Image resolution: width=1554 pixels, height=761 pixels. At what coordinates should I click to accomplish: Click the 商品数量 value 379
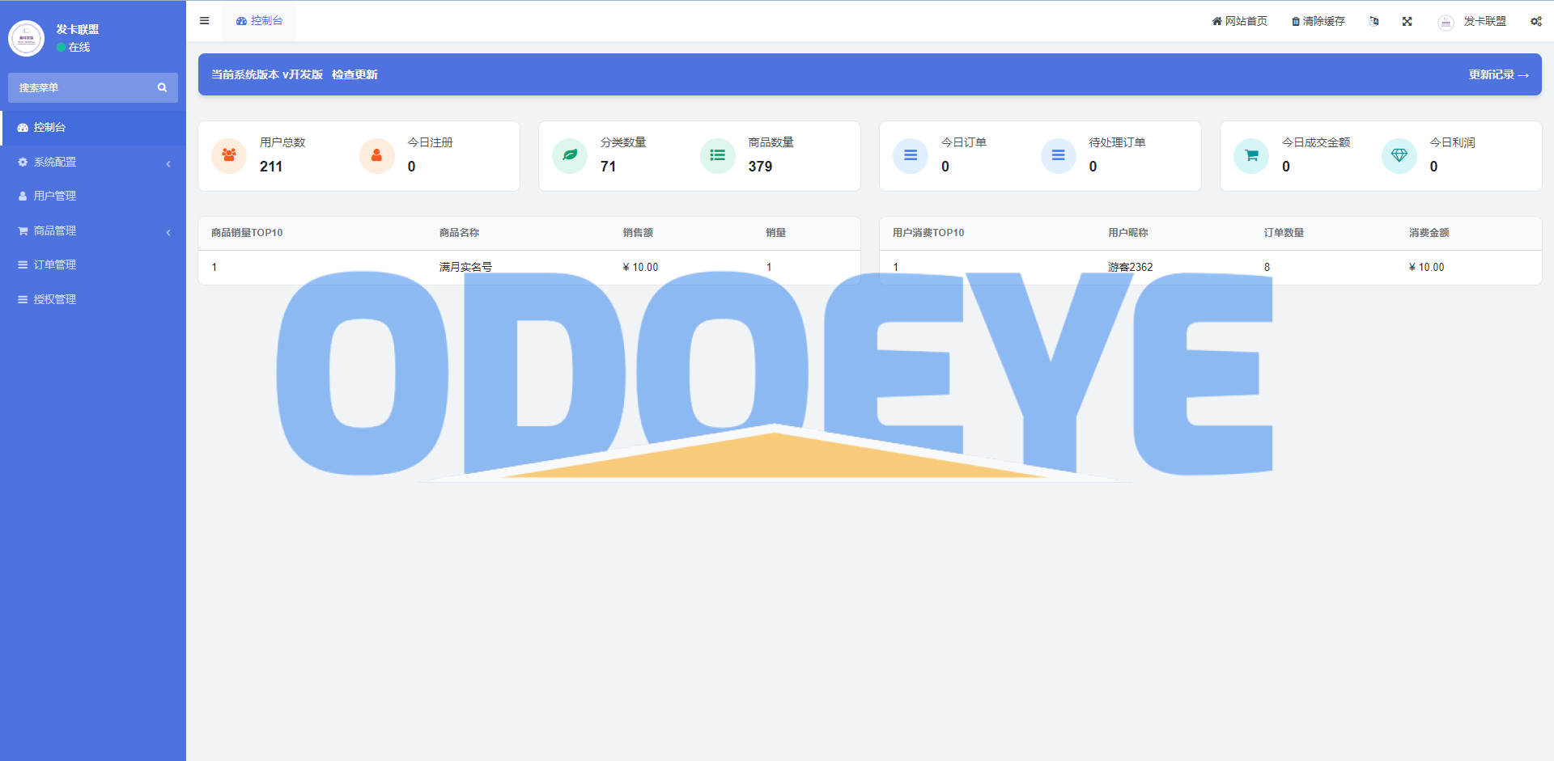pyautogui.click(x=760, y=167)
